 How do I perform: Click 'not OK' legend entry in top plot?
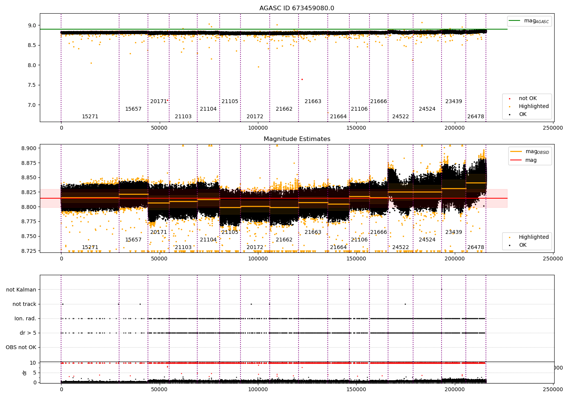click(528, 98)
